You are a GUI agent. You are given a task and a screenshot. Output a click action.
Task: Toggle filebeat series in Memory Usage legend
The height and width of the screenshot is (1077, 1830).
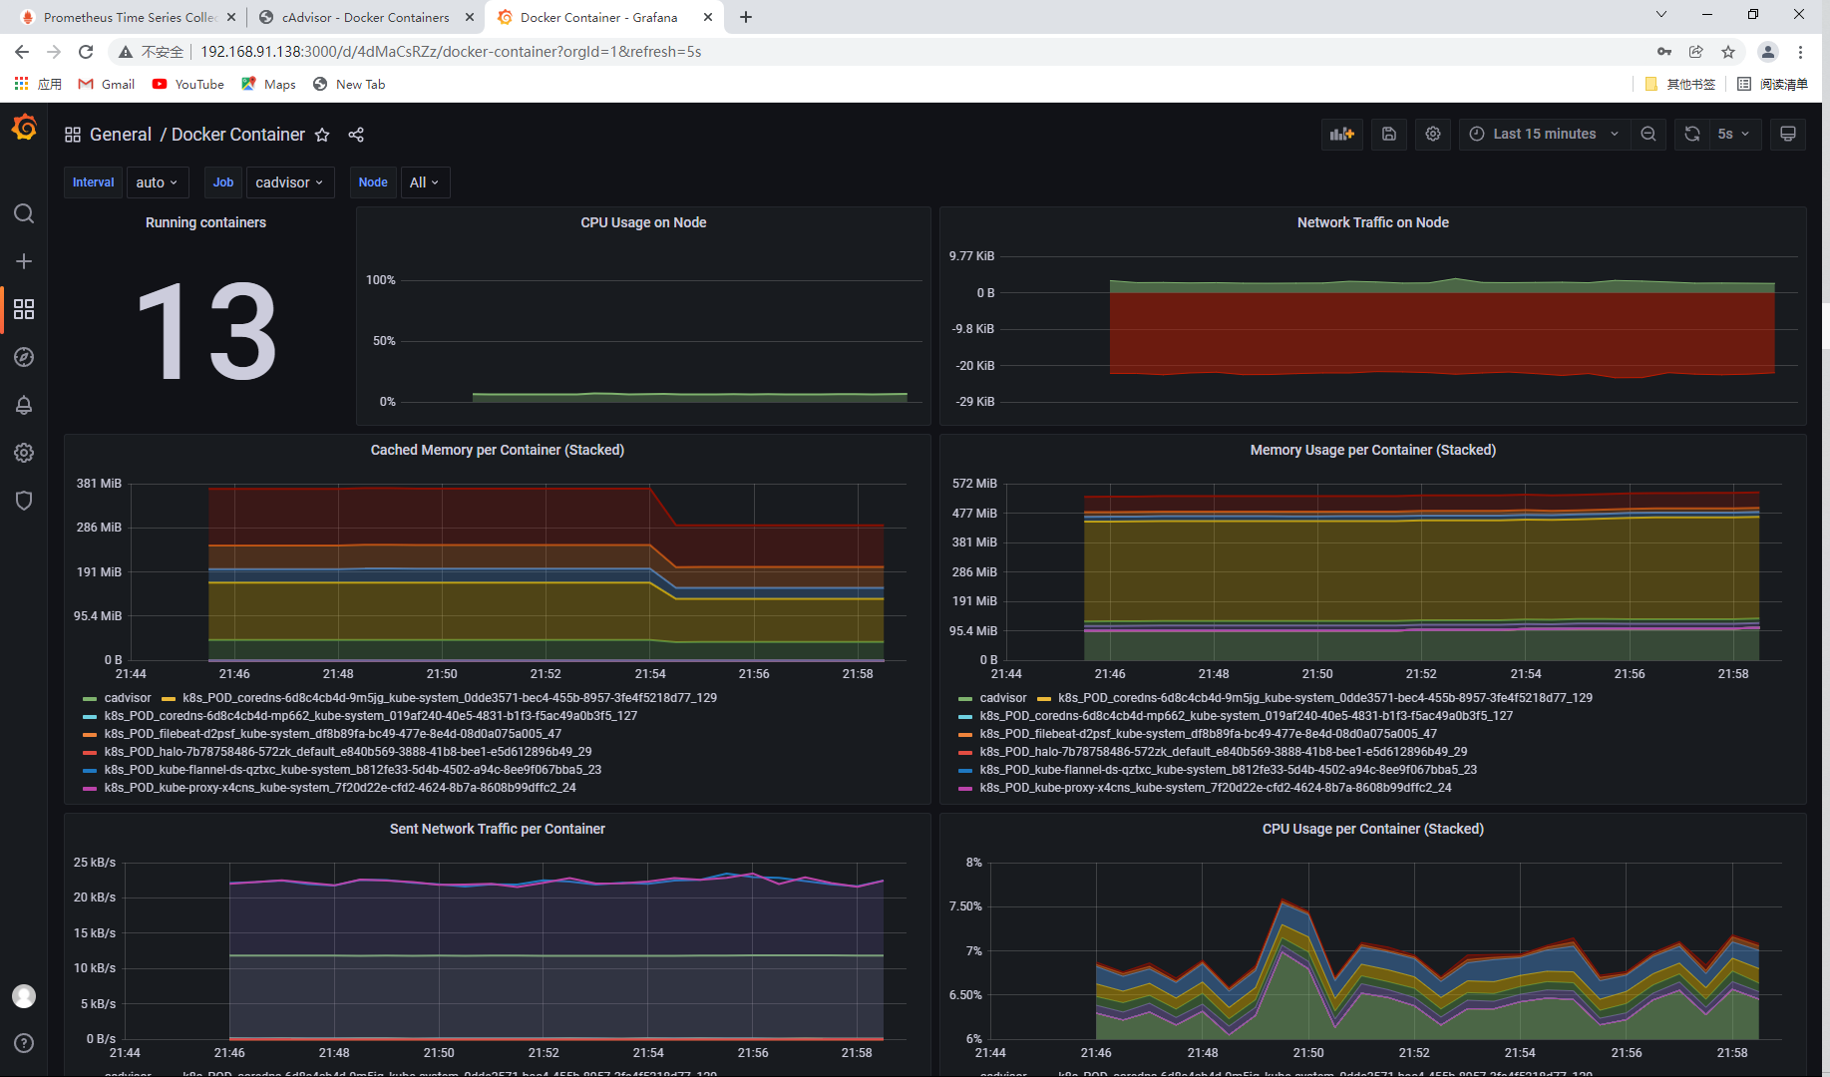(x=1209, y=734)
